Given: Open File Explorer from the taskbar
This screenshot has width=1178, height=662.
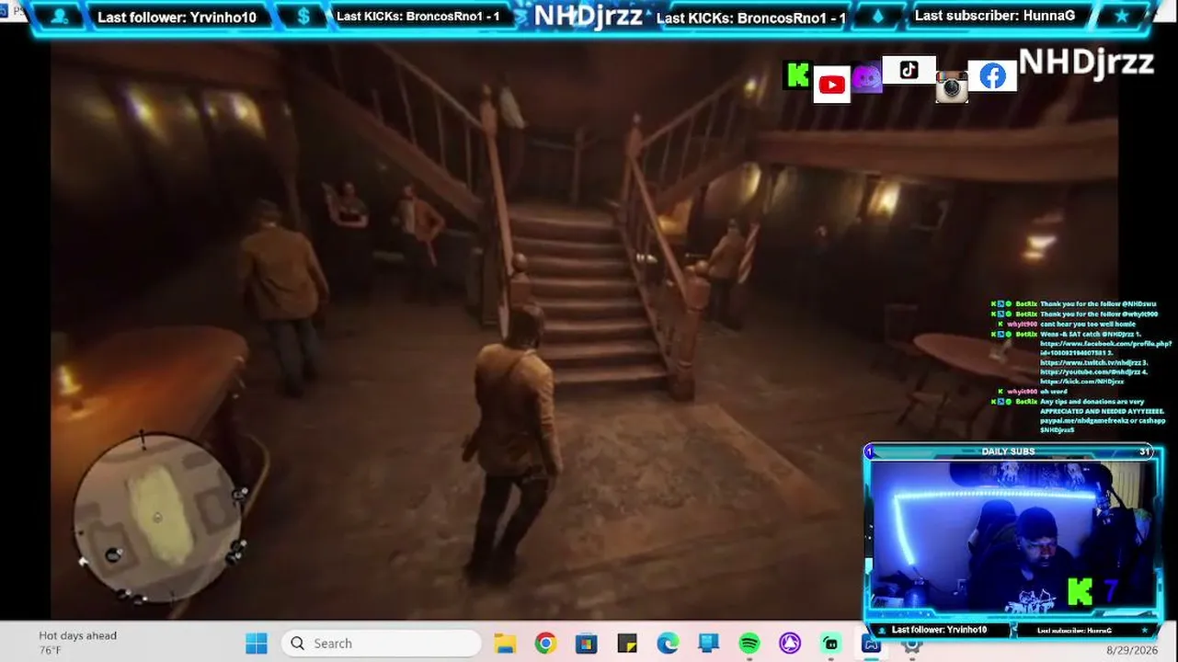Looking at the screenshot, I should [504, 644].
